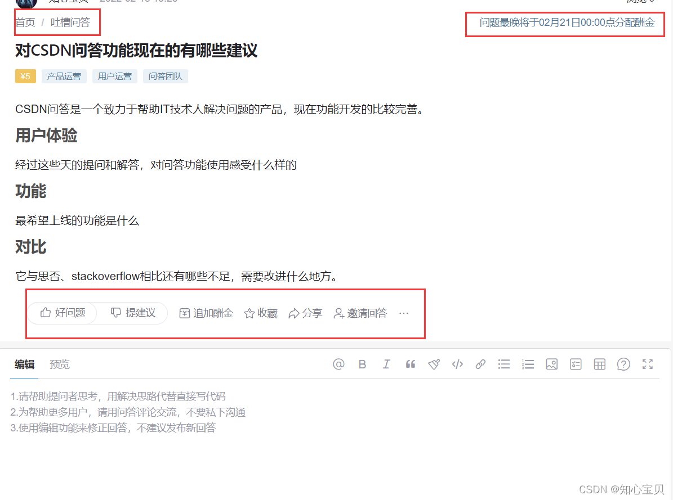
Task: Add more reward via 追加酬金
Action: click(206, 313)
